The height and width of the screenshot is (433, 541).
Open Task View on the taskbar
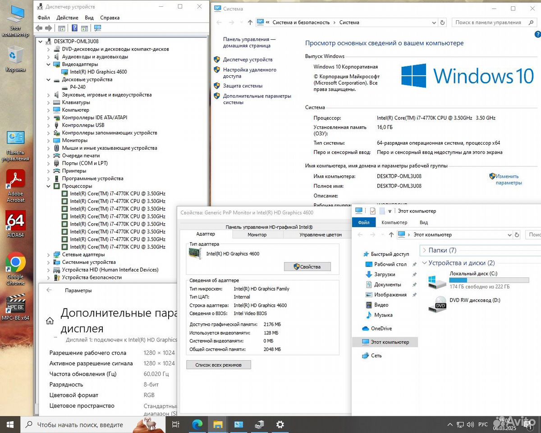[x=176, y=424]
